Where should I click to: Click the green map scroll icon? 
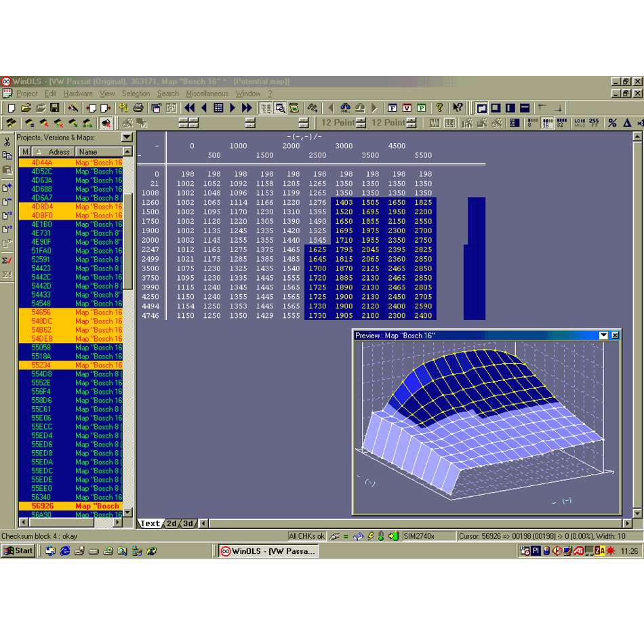[x=294, y=108]
